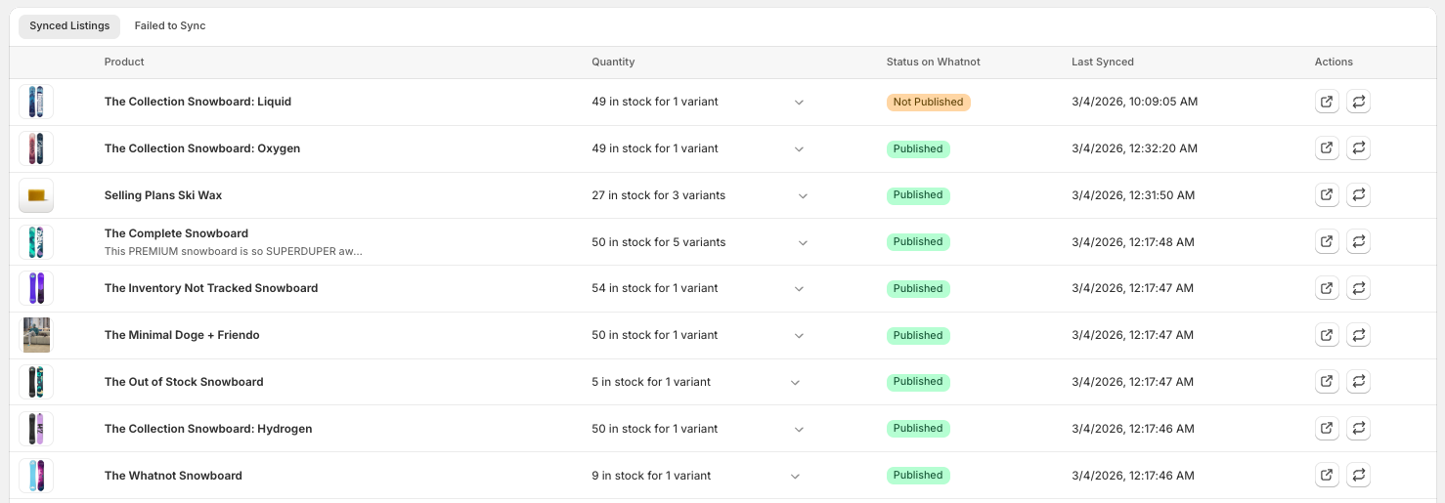
Task: Switch to the Failed to Sync tab
Action: 170,26
